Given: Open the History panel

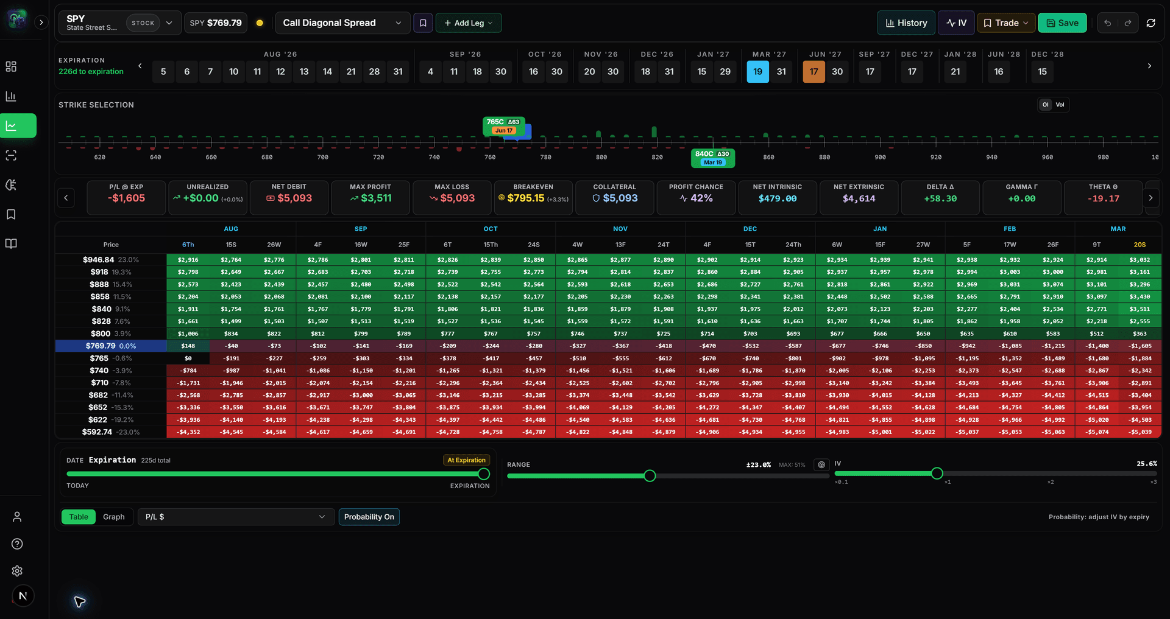Looking at the screenshot, I should (x=907, y=23).
